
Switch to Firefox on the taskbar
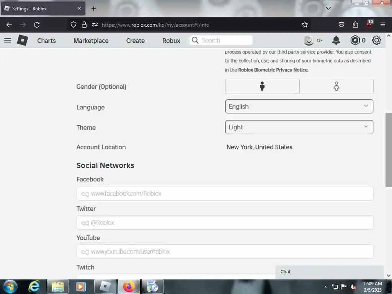[x=129, y=286]
